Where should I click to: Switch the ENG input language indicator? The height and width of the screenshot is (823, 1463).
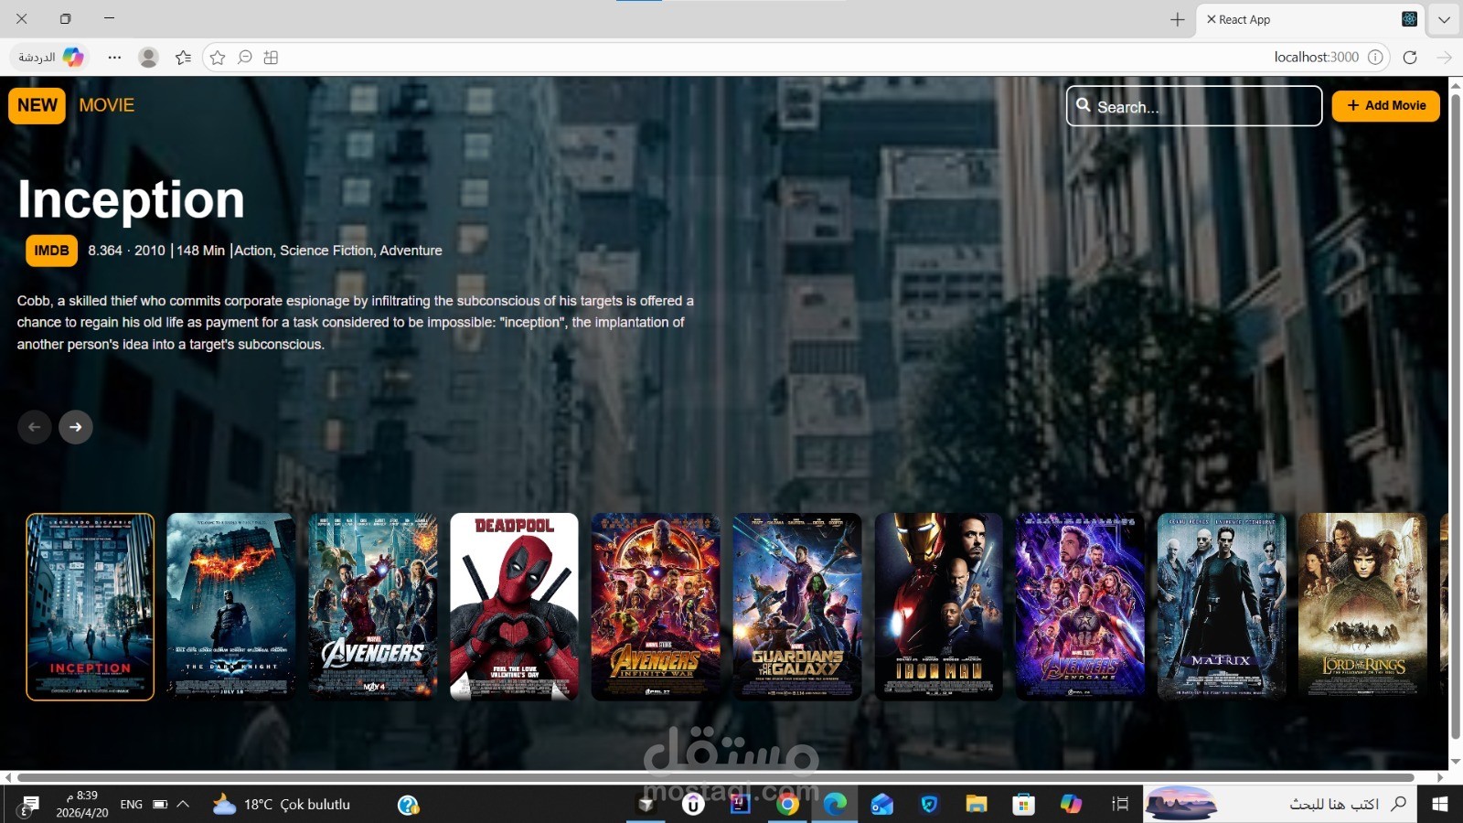coord(132,805)
